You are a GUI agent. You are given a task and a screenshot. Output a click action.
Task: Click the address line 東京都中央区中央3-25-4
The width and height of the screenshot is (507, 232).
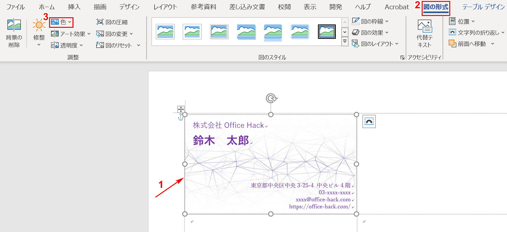[282, 185]
